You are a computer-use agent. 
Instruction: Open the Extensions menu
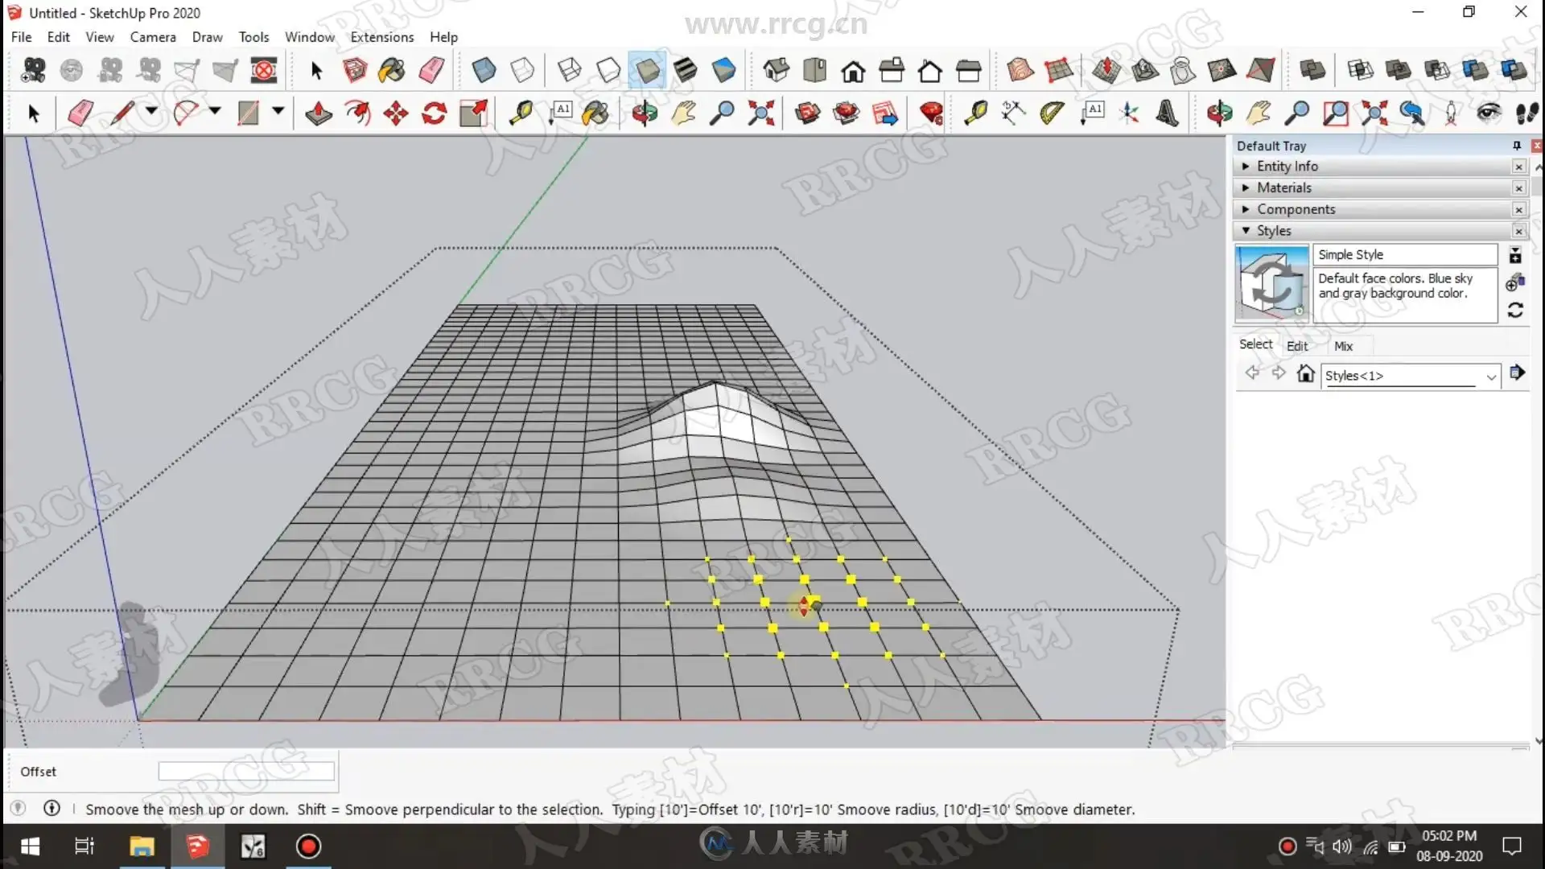381,37
